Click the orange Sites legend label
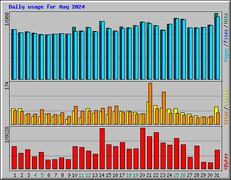 click(226, 118)
